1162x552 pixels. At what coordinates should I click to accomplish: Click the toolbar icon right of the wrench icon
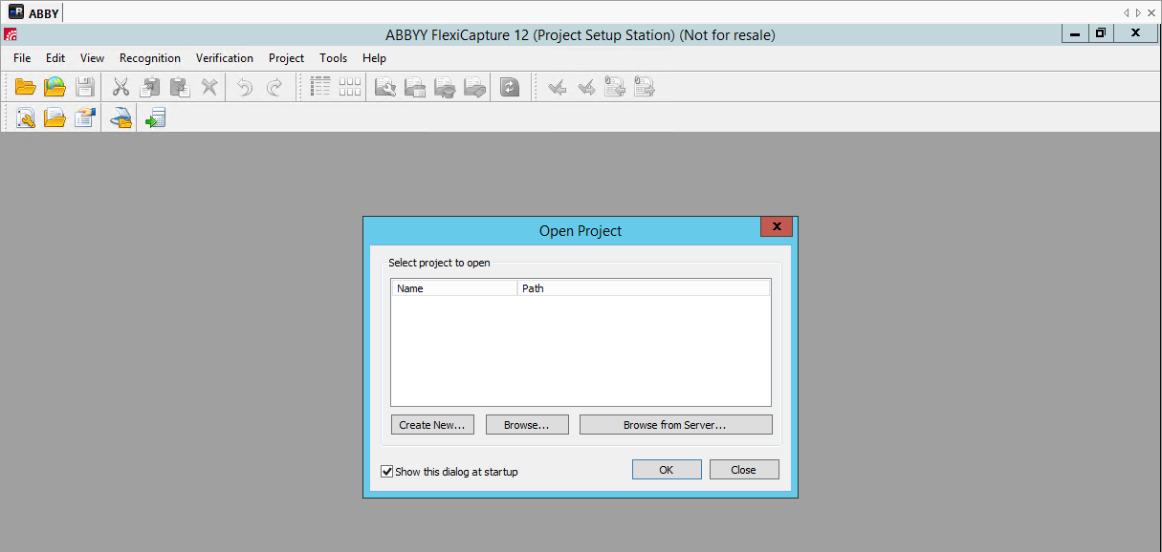tap(415, 88)
